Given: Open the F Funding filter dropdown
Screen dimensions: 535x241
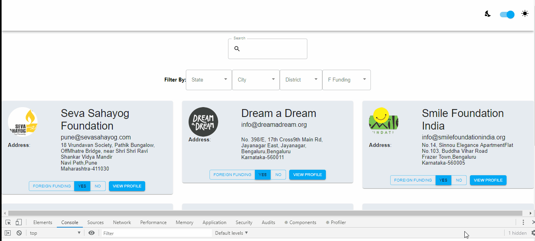Looking at the screenshot, I should (x=346, y=80).
